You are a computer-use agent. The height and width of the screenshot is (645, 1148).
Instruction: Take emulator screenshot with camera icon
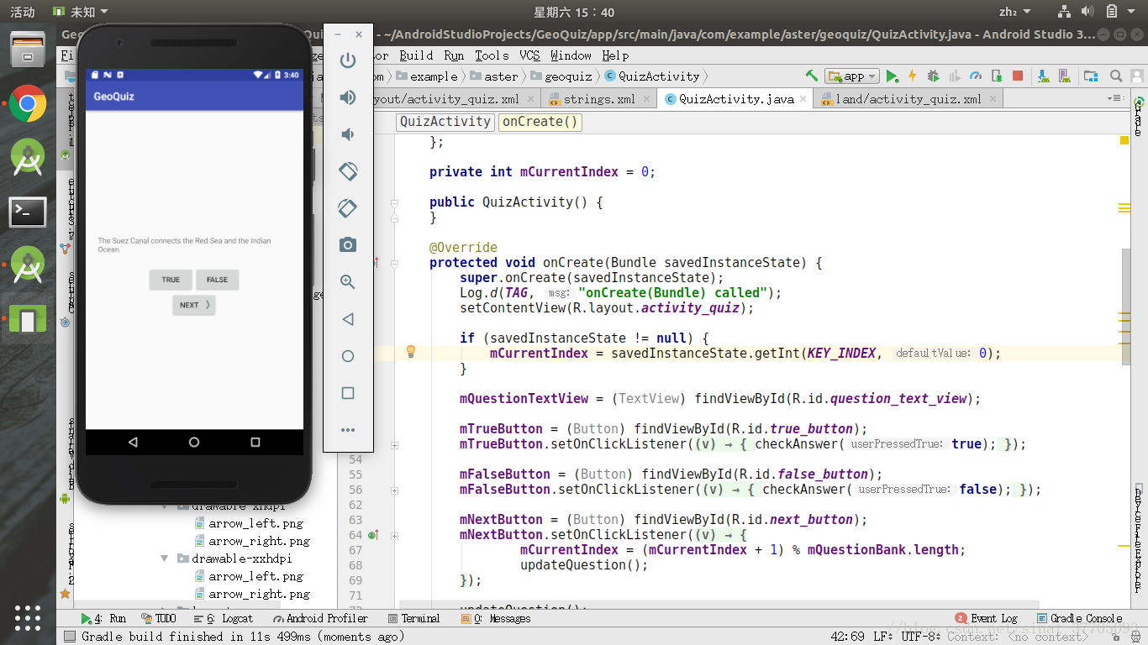[x=348, y=245]
